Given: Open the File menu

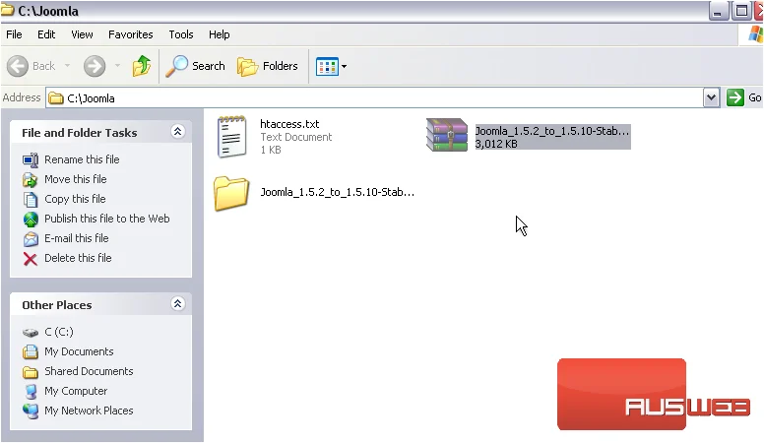Looking at the screenshot, I should (14, 34).
